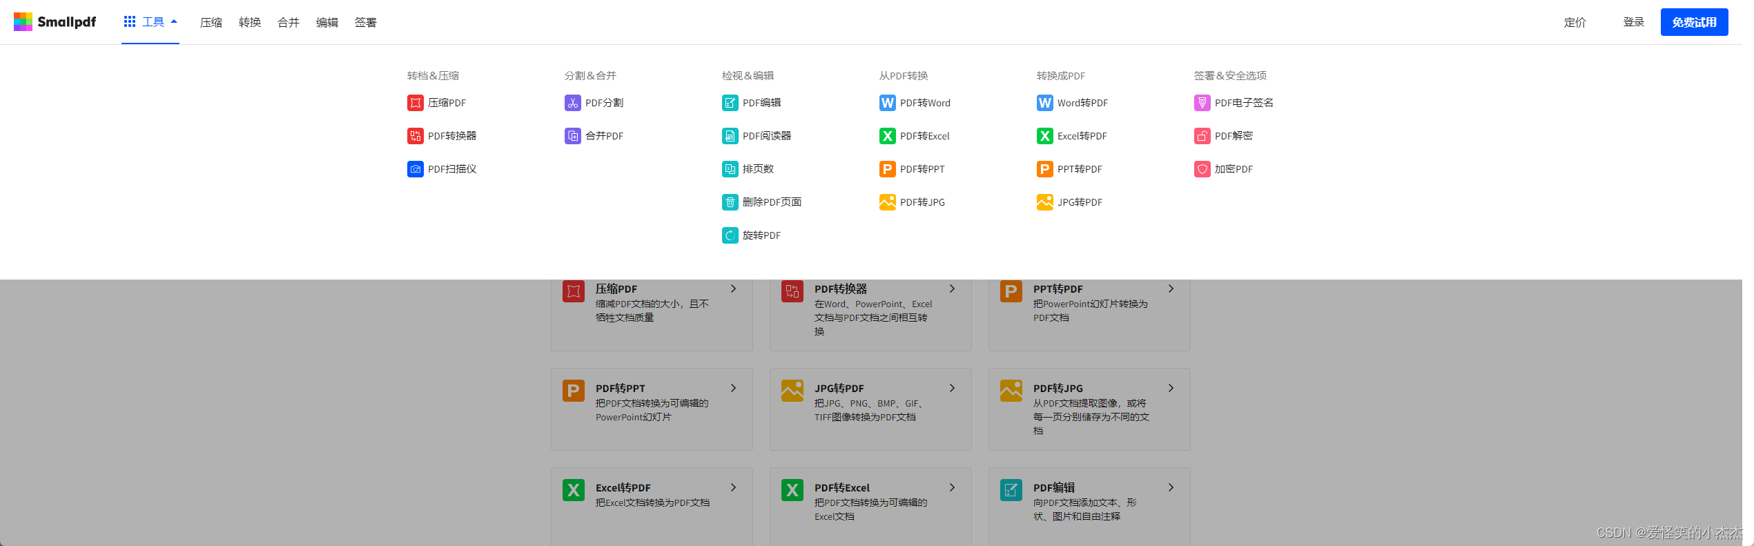Viewport: 1754px width, 546px height.
Task: Click the PDF转JPG yellow image icon in menu
Action: point(888,202)
